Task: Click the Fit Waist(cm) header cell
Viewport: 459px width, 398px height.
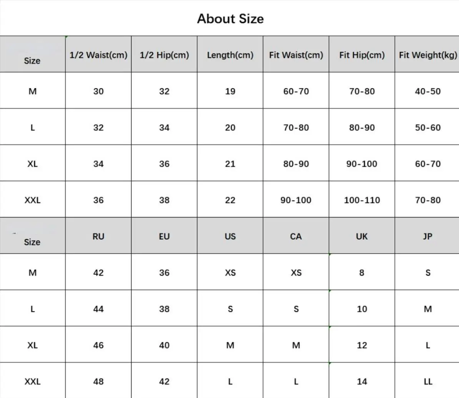Action: 296,55
